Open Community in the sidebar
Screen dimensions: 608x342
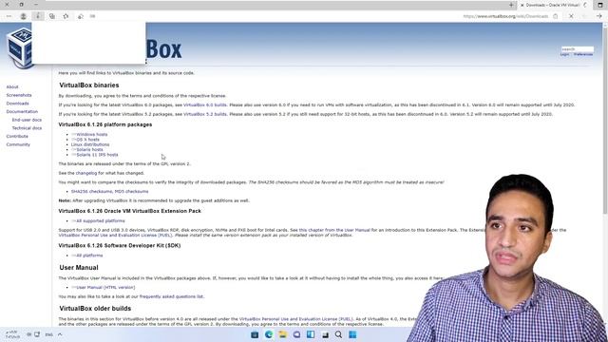(18, 144)
